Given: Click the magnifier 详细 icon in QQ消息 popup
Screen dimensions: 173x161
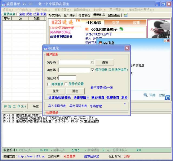Looking at the screenshot, I should click(145, 95).
